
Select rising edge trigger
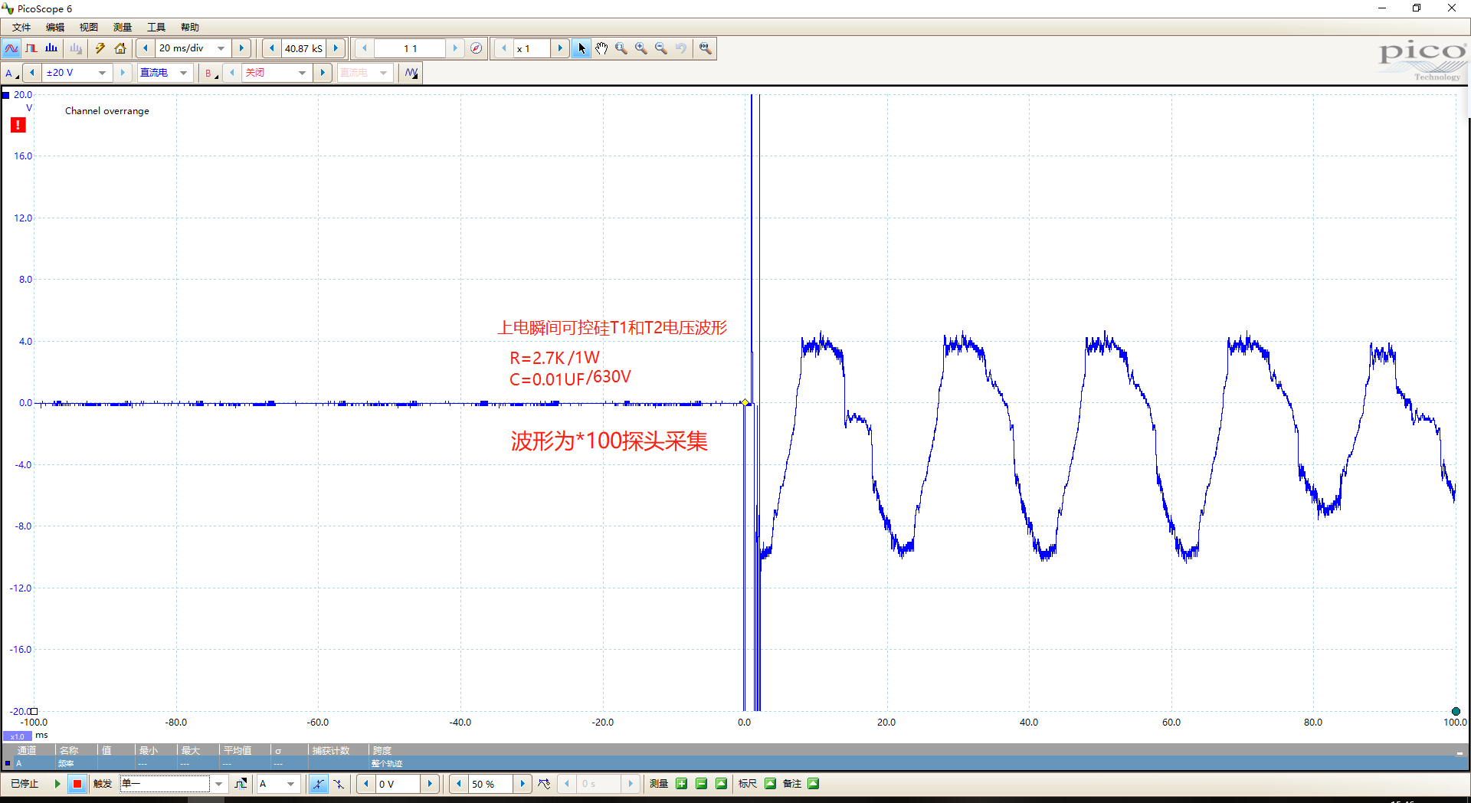point(319,784)
